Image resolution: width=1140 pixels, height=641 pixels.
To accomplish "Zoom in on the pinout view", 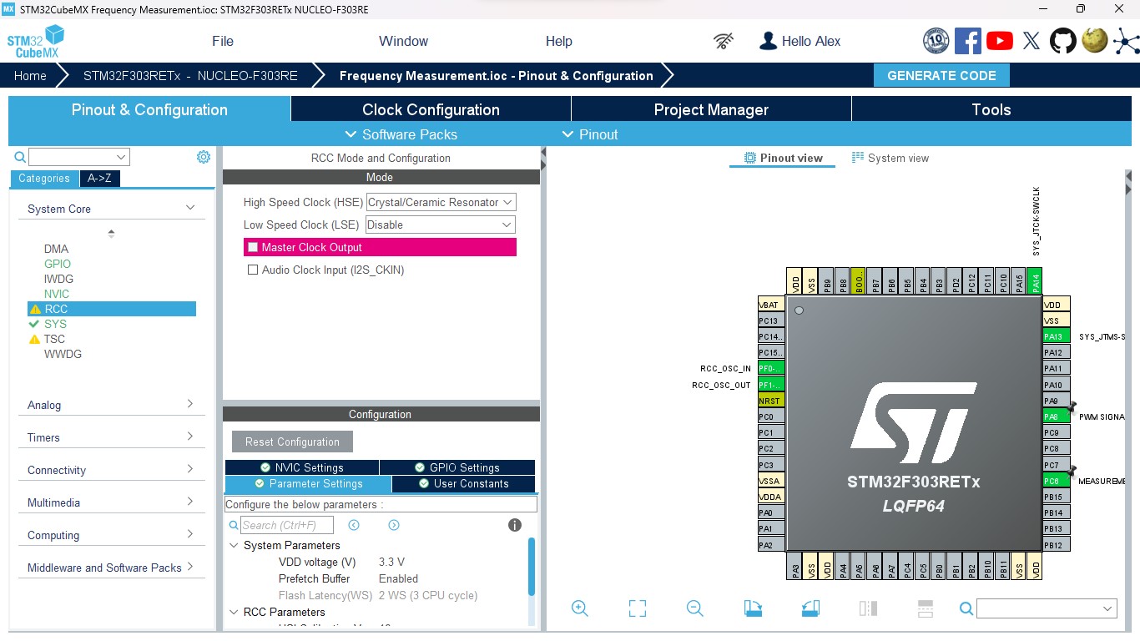I will point(580,608).
